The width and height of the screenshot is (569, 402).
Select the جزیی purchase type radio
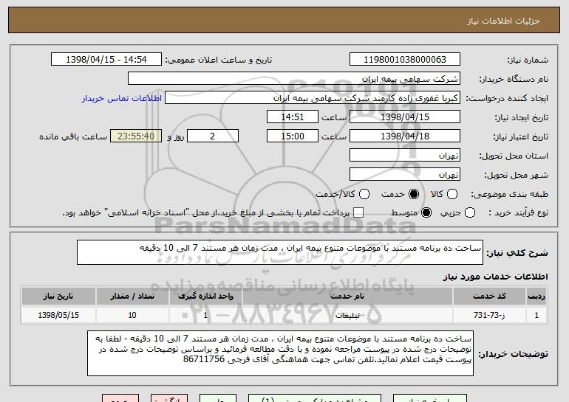pyautogui.click(x=470, y=213)
